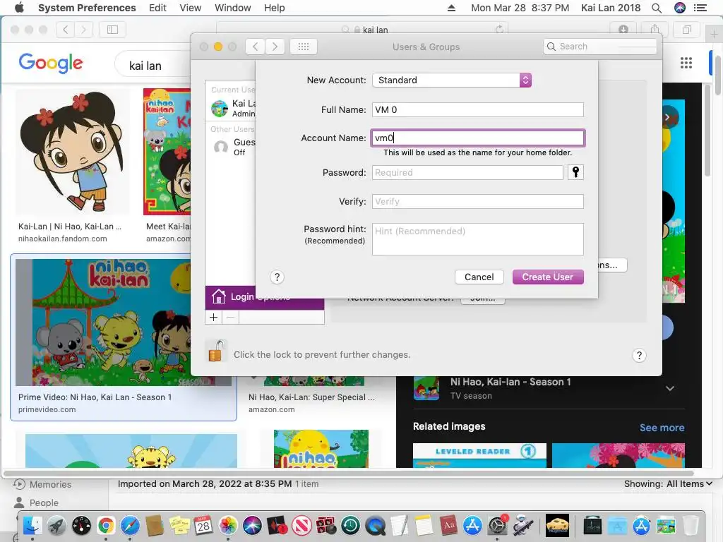Open Leveled Reader related image
This screenshot has height=542, width=723.
tap(479, 455)
